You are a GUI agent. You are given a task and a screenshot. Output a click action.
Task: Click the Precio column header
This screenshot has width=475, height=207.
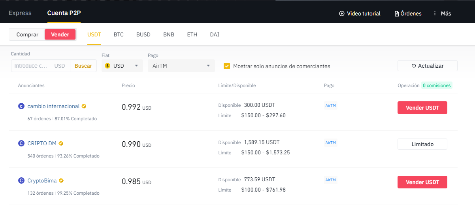point(128,85)
